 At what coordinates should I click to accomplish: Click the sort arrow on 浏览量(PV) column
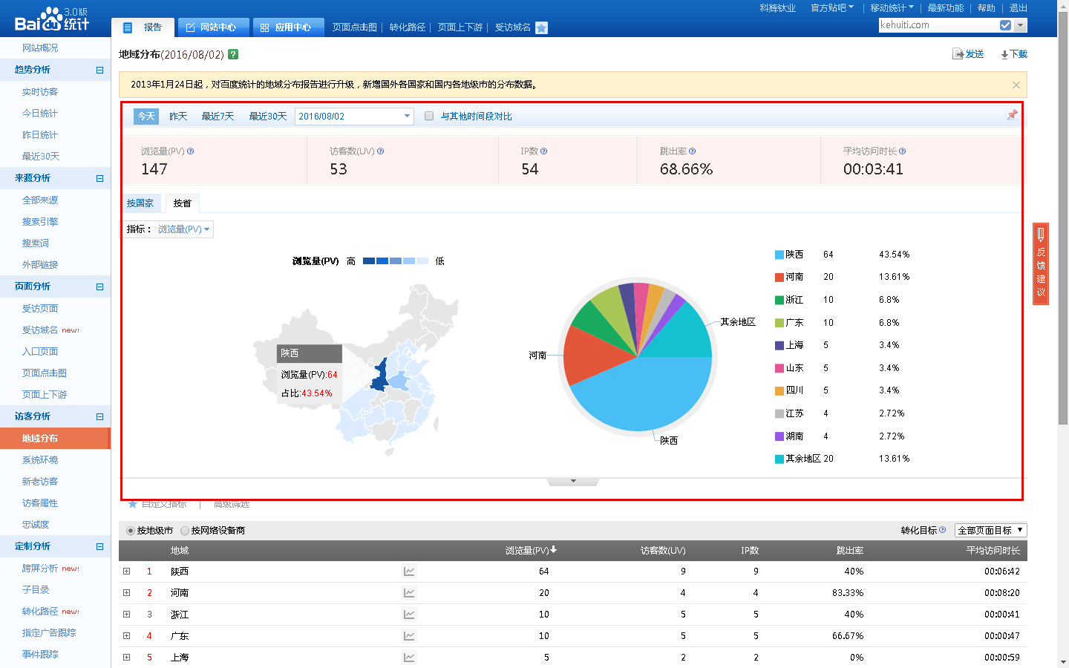[554, 550]
